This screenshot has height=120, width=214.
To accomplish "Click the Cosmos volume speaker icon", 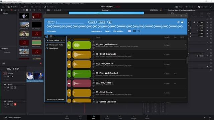I will [x=178, y=22].
